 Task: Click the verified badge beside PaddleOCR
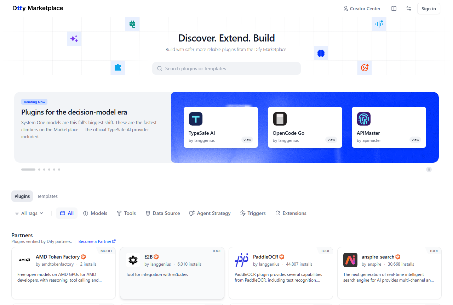tap(282, 257)
